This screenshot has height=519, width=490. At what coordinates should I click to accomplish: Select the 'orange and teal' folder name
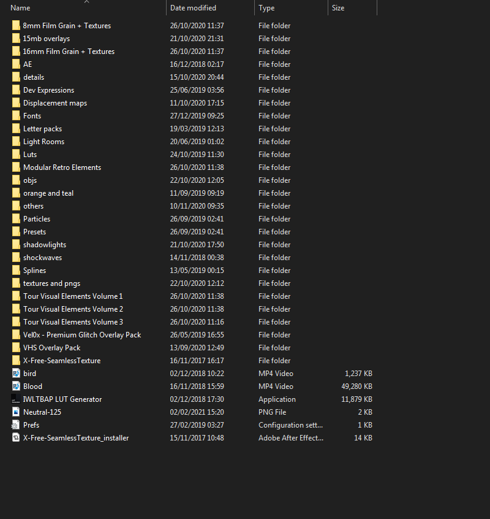tap(48, 193)
